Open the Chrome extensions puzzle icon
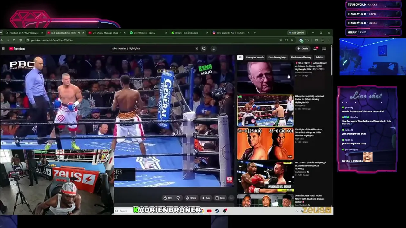The width and height of the screenshot is (406, 228). click(x=307, y=40)
